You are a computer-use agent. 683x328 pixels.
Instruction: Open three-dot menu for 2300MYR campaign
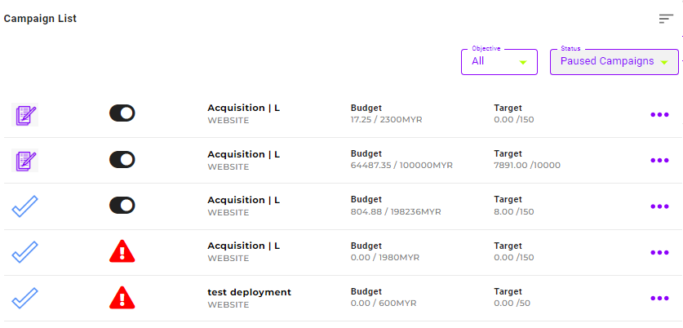[x=659, y=115]
